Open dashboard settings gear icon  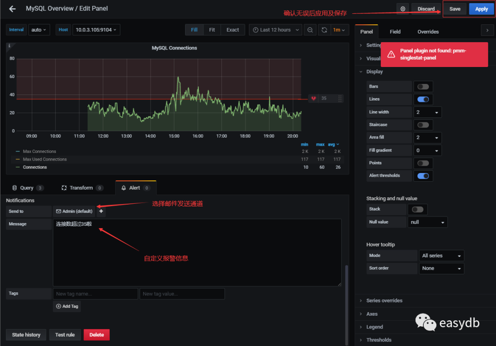[403, 9]
